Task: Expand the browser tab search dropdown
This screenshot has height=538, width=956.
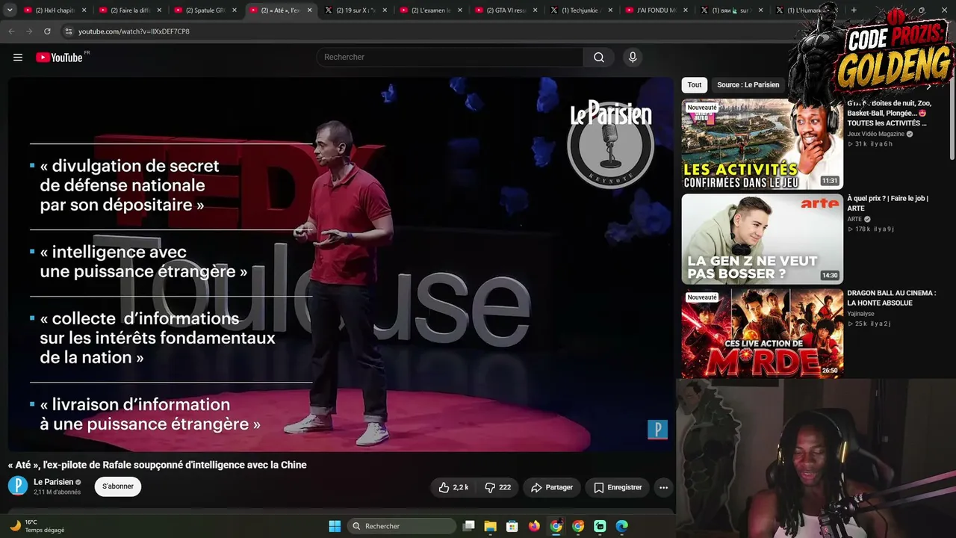Action: click(x=10, y=10)
